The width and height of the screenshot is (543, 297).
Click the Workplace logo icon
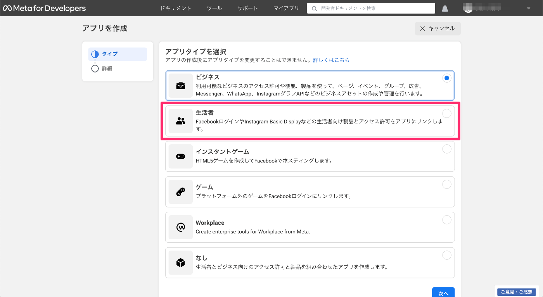pos(181,227)
